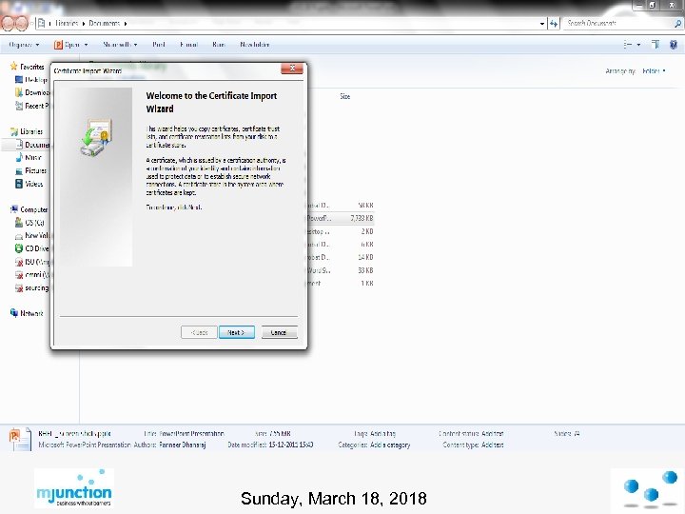Select Favorites in navigation pane

tap(32, 67)
